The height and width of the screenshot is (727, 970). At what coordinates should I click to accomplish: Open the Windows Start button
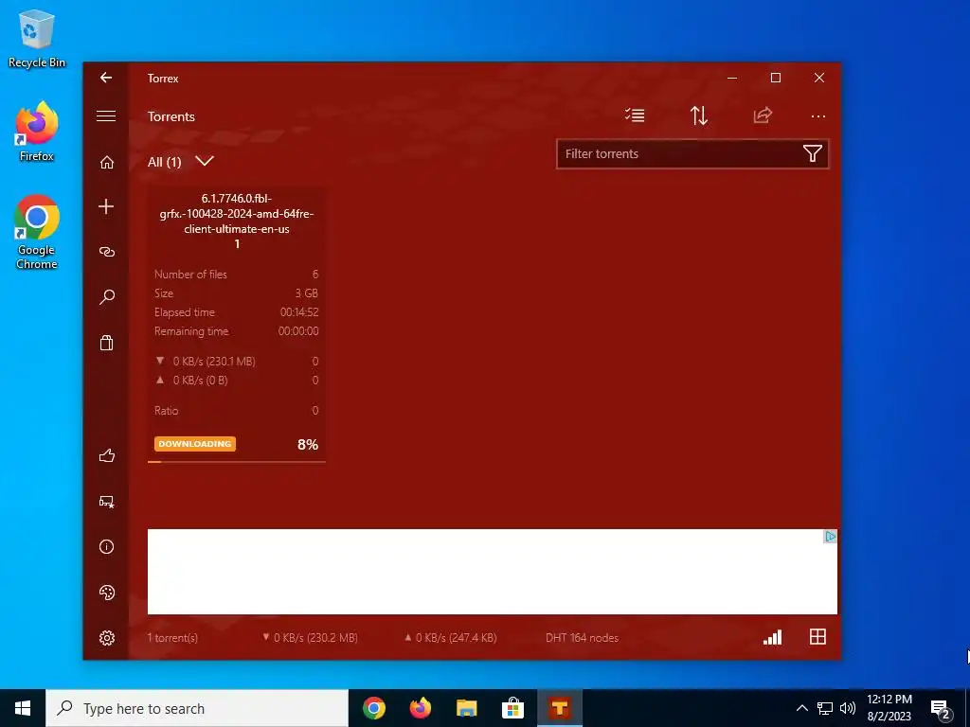(23, 708)
